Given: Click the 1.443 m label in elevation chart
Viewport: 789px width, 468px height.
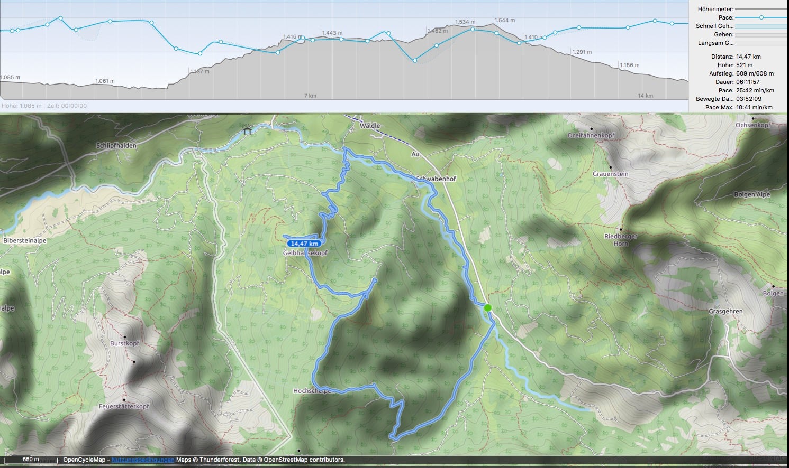Looking at the screenshot, I should (x=332, y=33).
